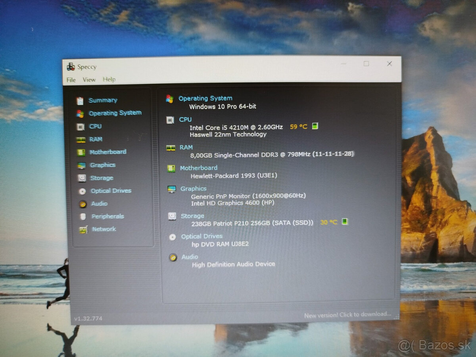Click the CPU icon in the main summary panel
The height and width of the screenshot is (357, 476).
(x=171, y=120)
